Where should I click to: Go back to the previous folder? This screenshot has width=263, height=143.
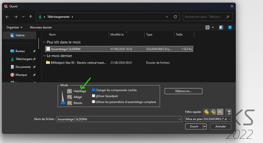coord(7,17)
